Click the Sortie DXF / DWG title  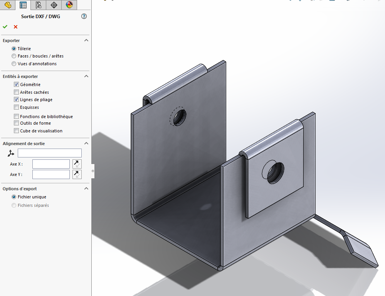[x=40, y=17]
